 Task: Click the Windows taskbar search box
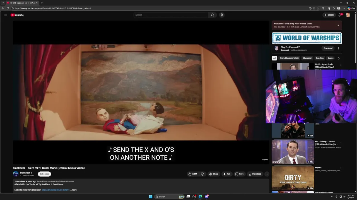tap(170, 197)
